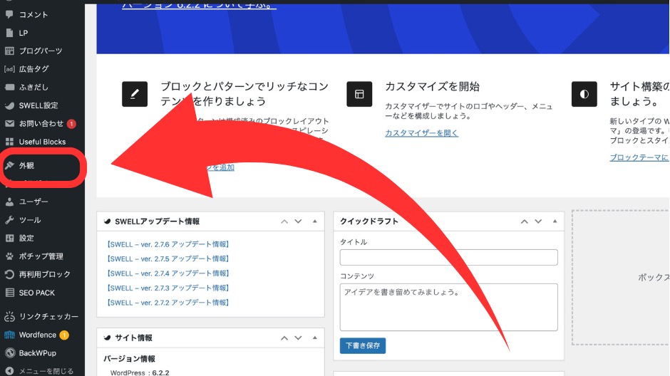
Task: Open SWELL ver. 2.7.6 アップデート情報 link
Action: click(168, 244)
